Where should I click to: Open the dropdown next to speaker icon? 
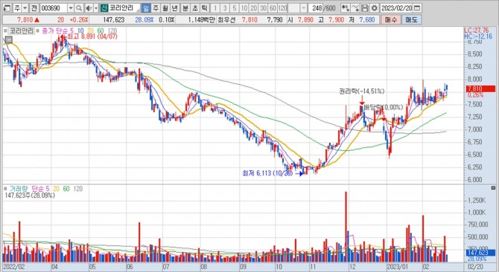96,8
